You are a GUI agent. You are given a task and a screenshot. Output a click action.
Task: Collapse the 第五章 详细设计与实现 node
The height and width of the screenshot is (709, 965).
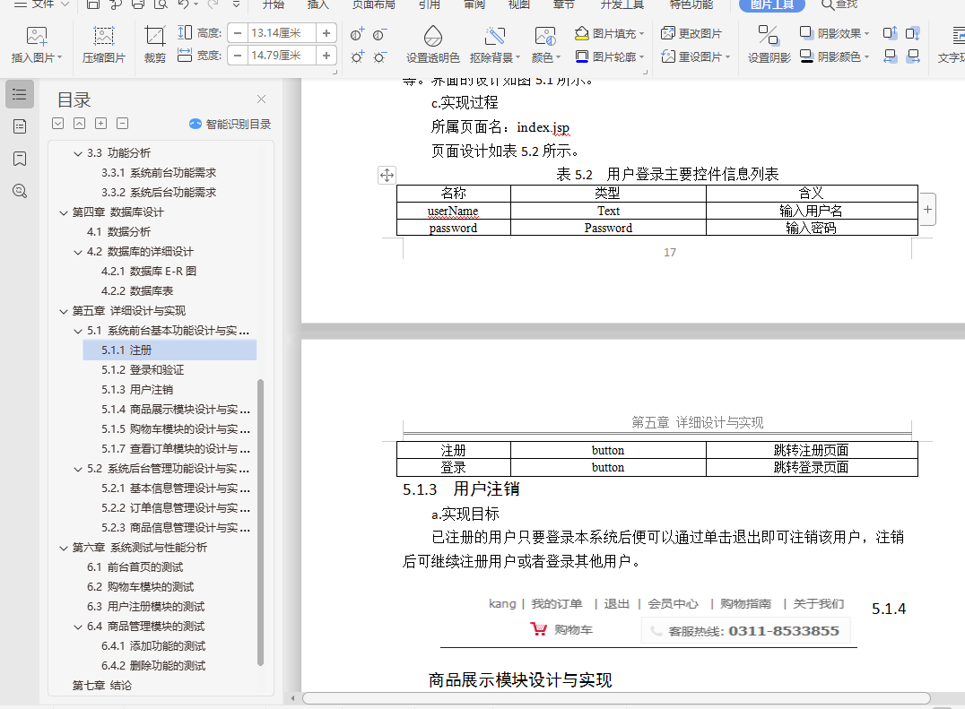coord(64,311)
